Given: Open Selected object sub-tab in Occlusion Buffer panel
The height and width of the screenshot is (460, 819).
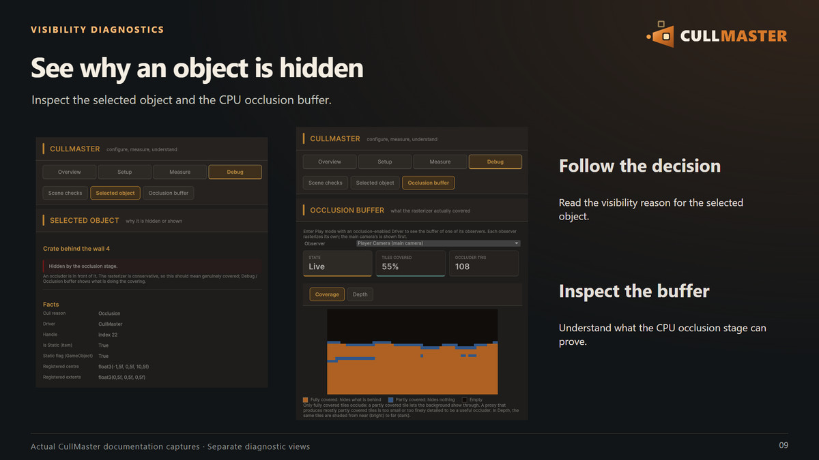Looking at the screenshot, I should pos(375,183).
